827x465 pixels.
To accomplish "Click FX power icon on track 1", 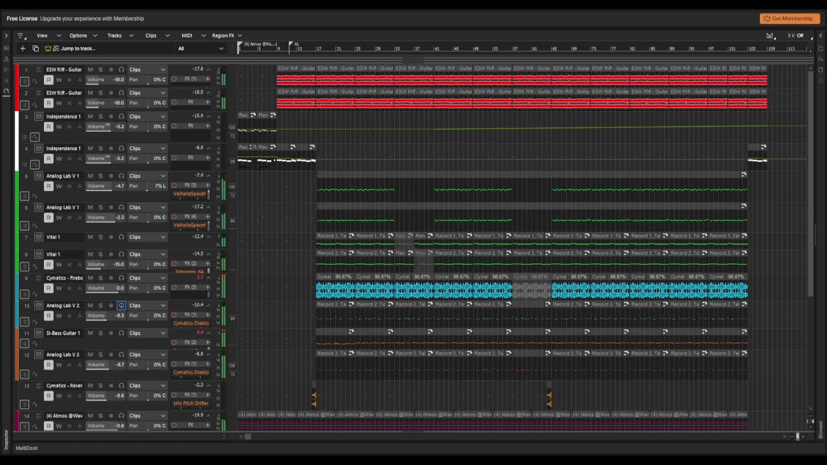I will (x=174, y=79).
